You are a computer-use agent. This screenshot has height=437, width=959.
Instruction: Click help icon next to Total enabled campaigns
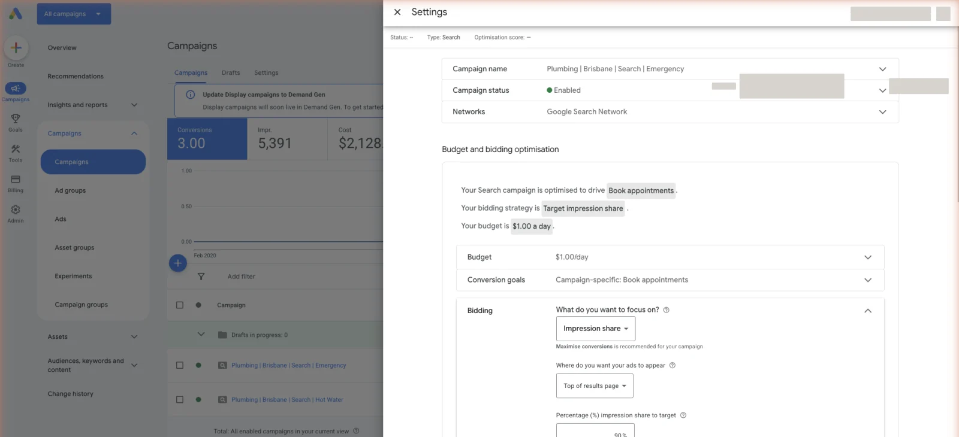pos(356,431)
